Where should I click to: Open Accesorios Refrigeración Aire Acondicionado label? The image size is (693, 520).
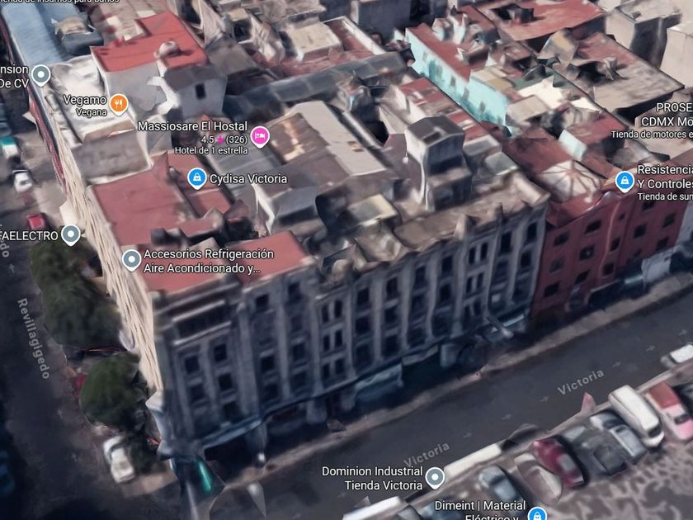(208, 261)
